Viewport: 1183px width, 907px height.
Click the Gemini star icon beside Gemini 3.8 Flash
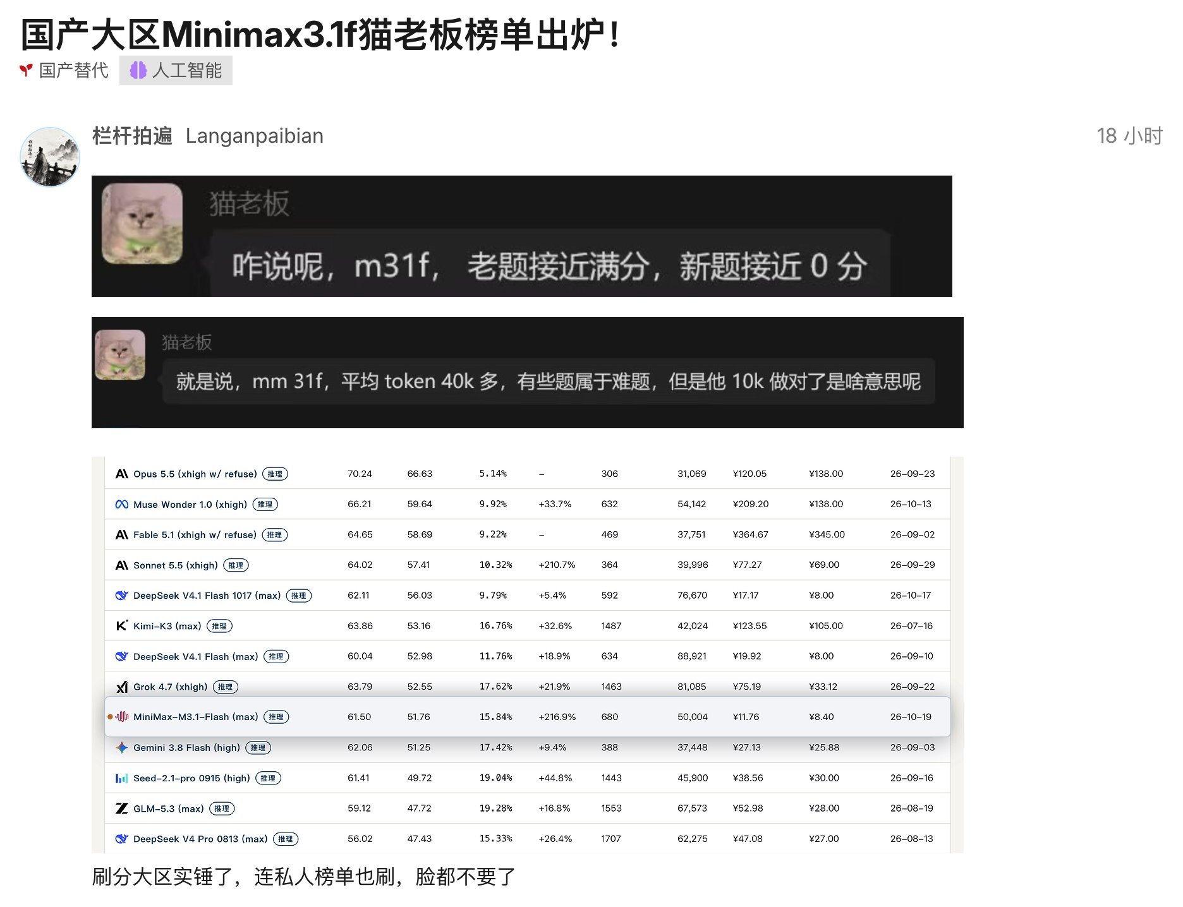[122, 747]
